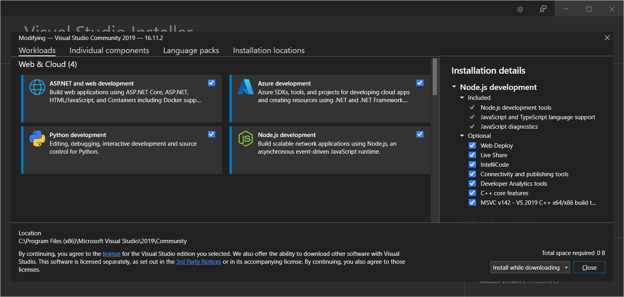Screen dimensions: 624x297
Task: Uncheck ASP.NET and web development workload
Action: (x=212, y=83)
